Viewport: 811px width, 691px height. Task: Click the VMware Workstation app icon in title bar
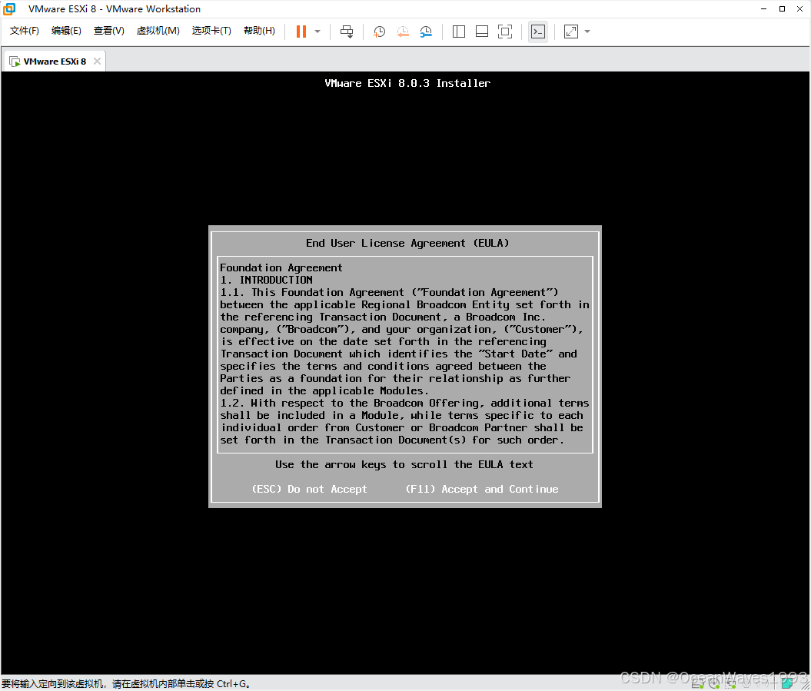point(9,8)
